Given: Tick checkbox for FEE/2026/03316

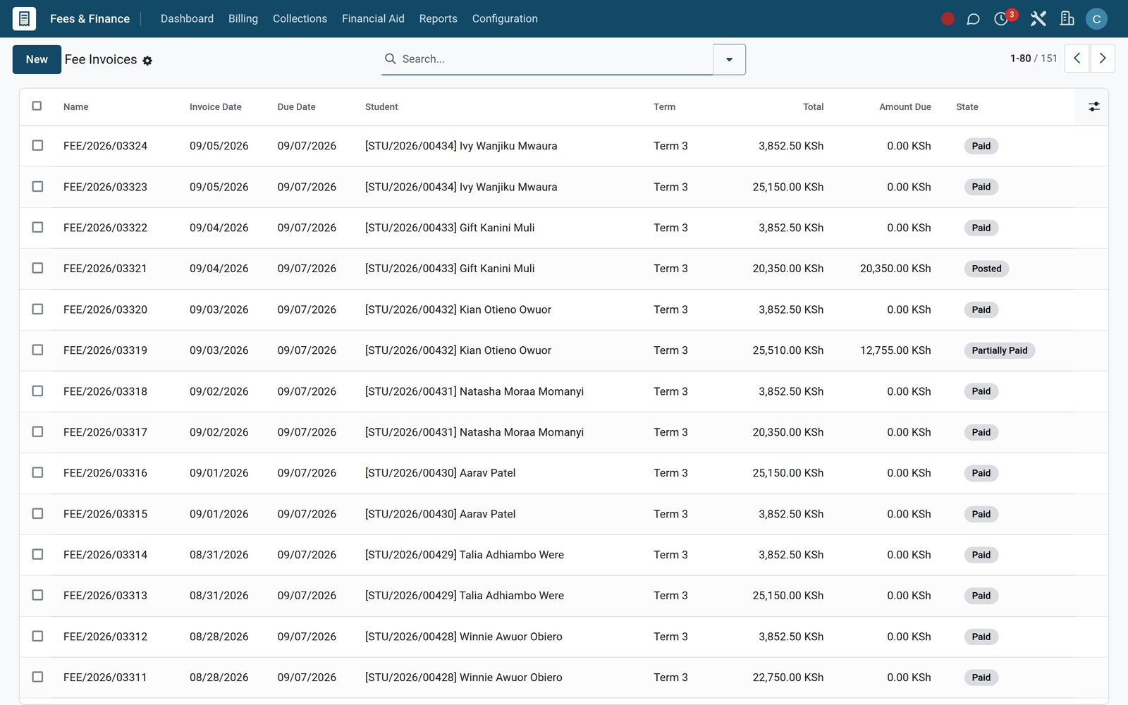Looking at the screenshot, I should [37, 472].
